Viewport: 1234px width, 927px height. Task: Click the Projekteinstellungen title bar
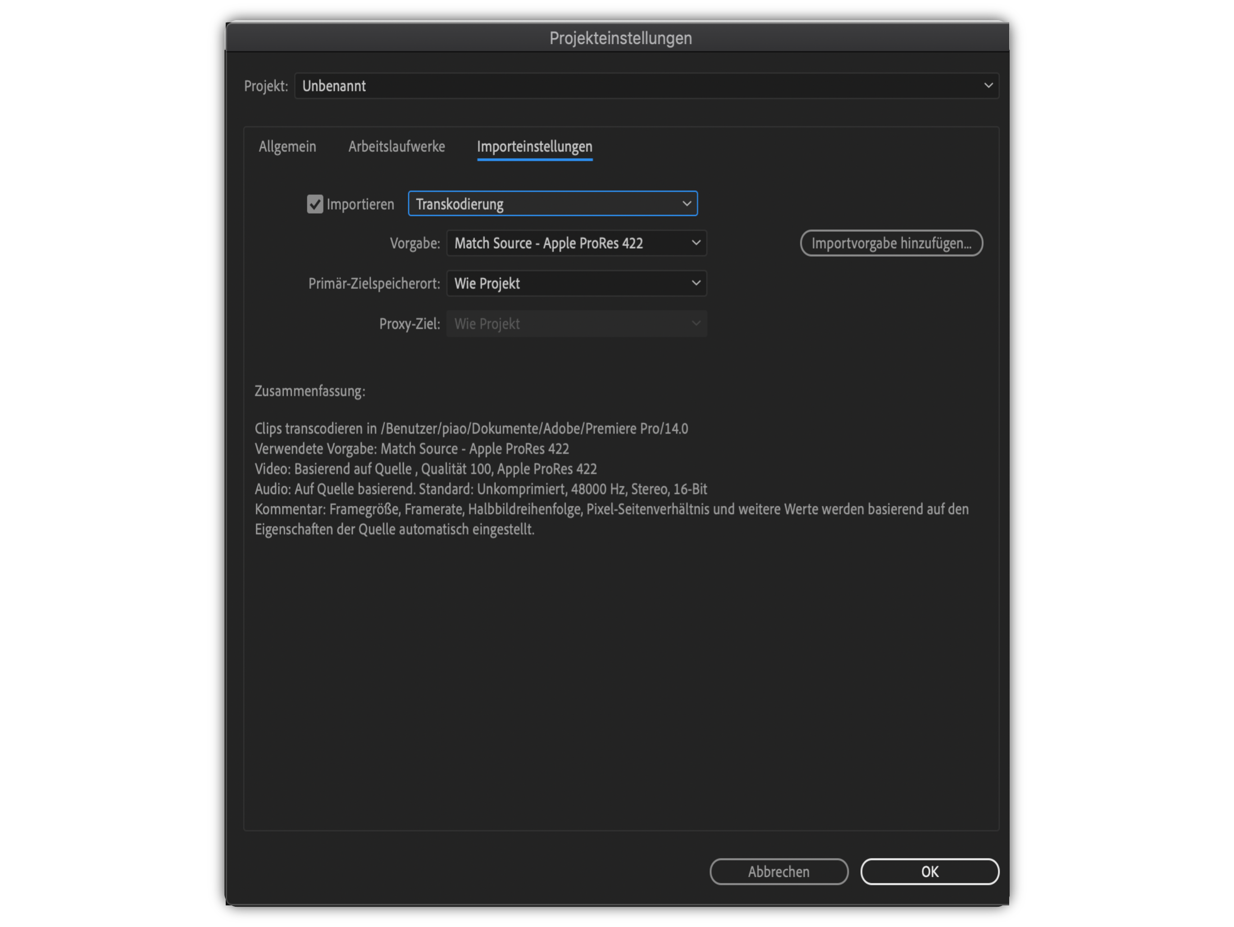pos(620,38)
